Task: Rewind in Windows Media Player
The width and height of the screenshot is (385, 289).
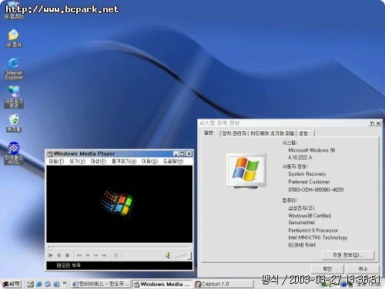Action: [88, 255]
